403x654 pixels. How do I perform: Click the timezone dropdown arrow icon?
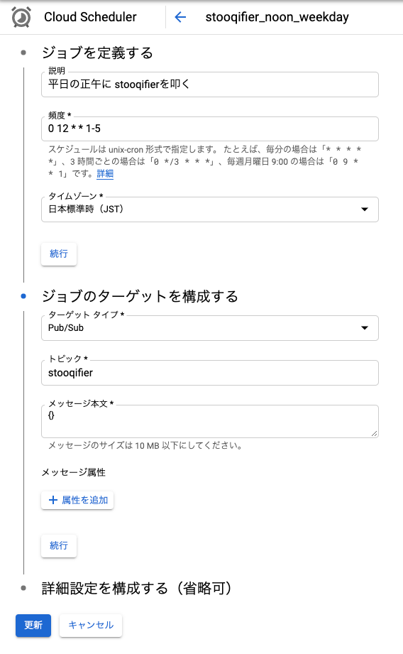pyautogui.click(x=365, y=209)
